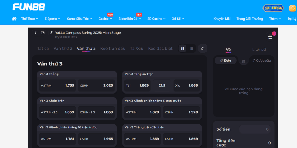This screenshot has height=148, width=297.
Task: Switch to the two-column grid layout view
Action: [183, 48]
